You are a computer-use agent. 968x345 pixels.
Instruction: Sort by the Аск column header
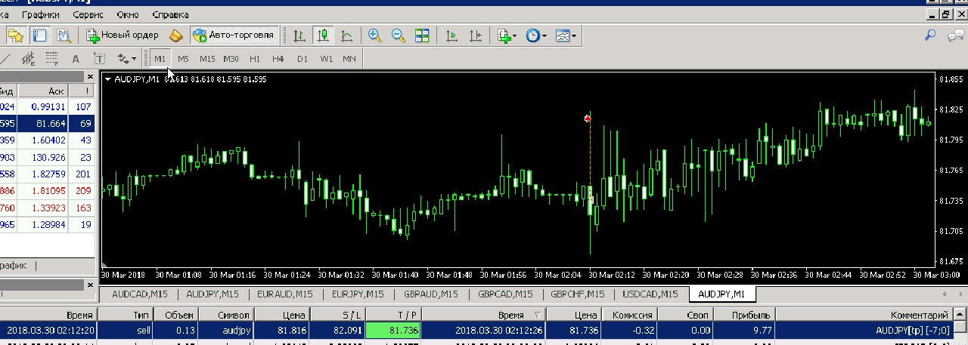(x=43, y=91)
